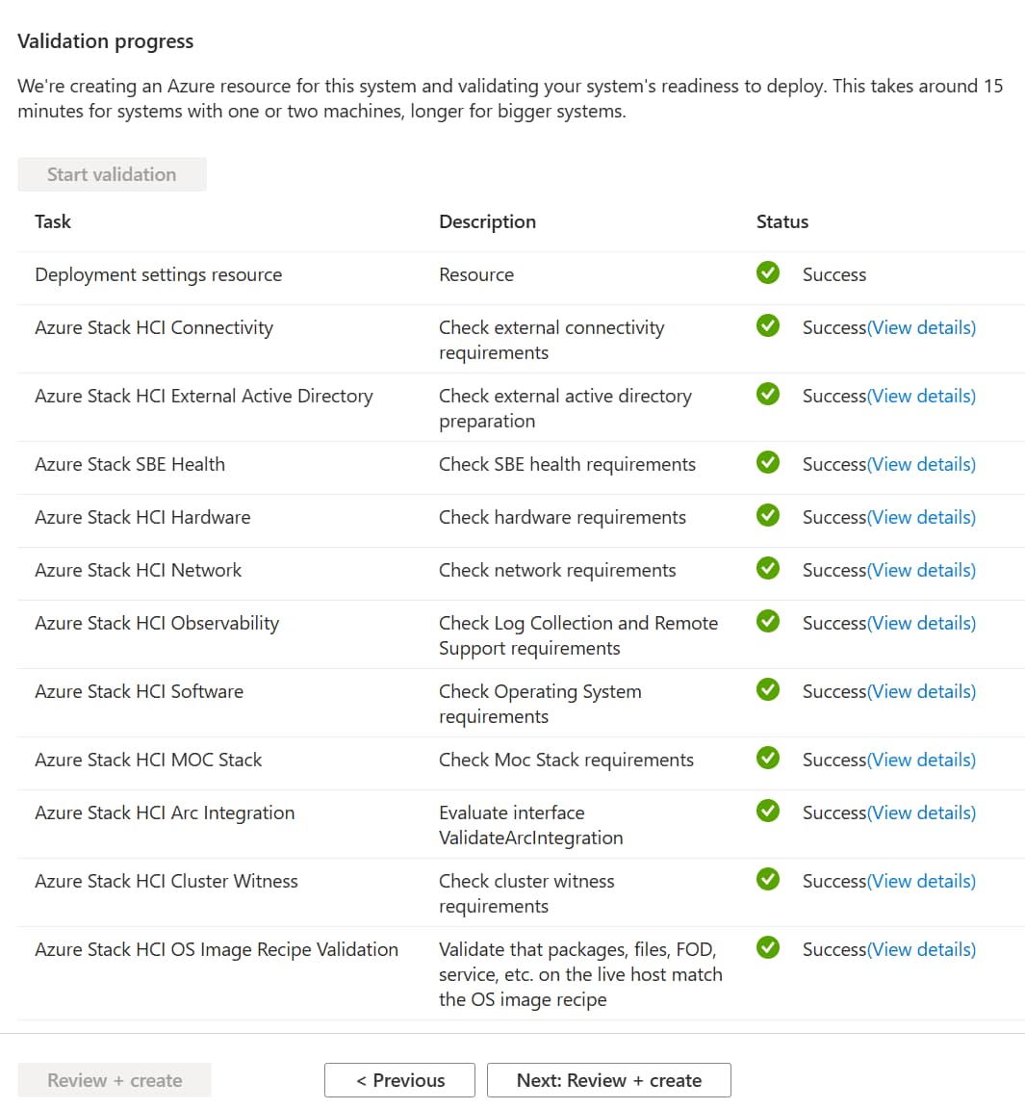Proceed with Next: Review + create

(x=609, y=1080)
